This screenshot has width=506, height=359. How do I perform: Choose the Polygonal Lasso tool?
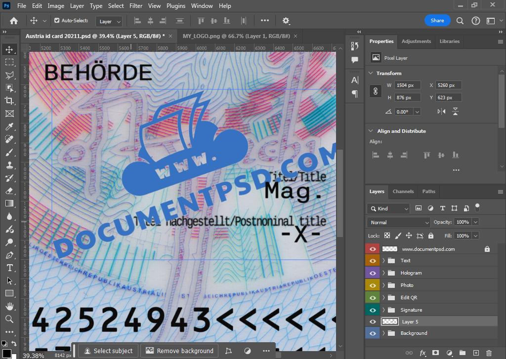[9, 75]
